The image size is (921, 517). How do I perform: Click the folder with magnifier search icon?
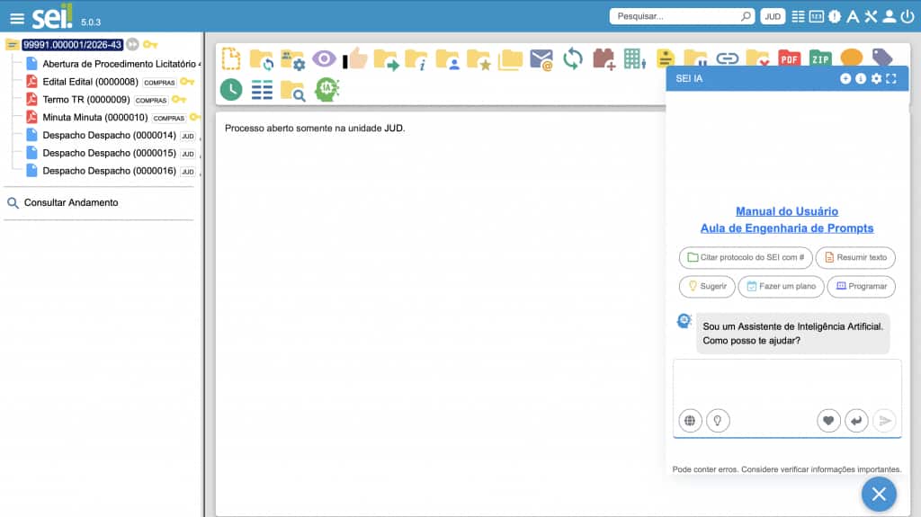tap(292, 91)
